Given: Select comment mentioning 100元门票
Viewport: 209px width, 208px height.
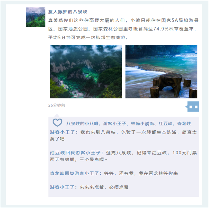Looking at the screenshot, I should (123, 156).
